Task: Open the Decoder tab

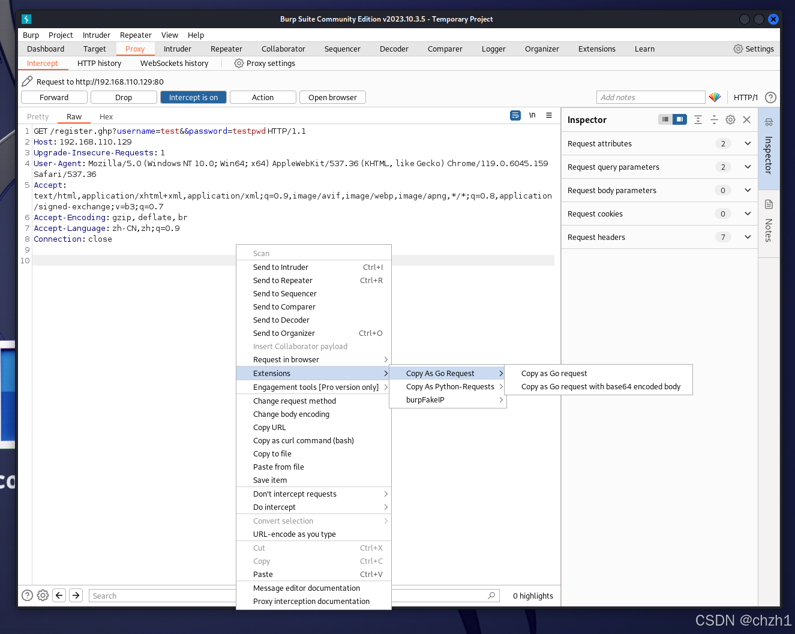Action: (394, 49)
